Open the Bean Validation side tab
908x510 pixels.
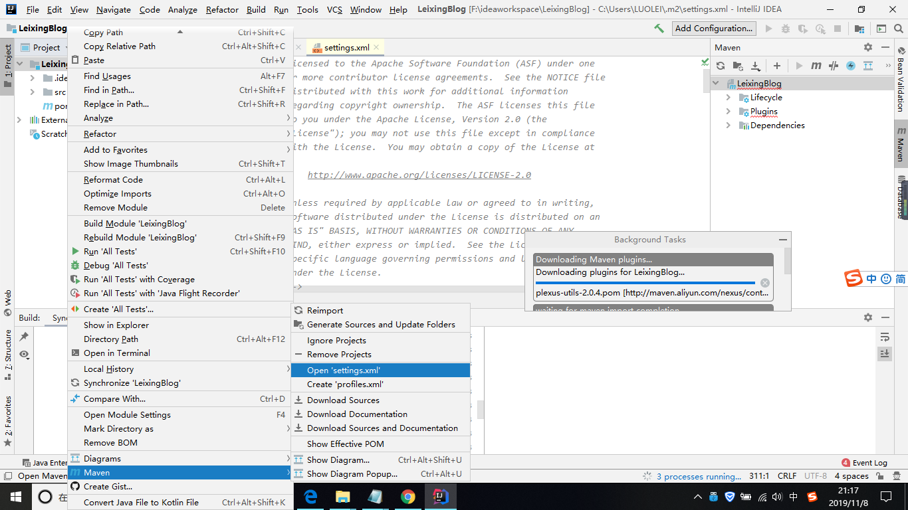tap(901, 80)
